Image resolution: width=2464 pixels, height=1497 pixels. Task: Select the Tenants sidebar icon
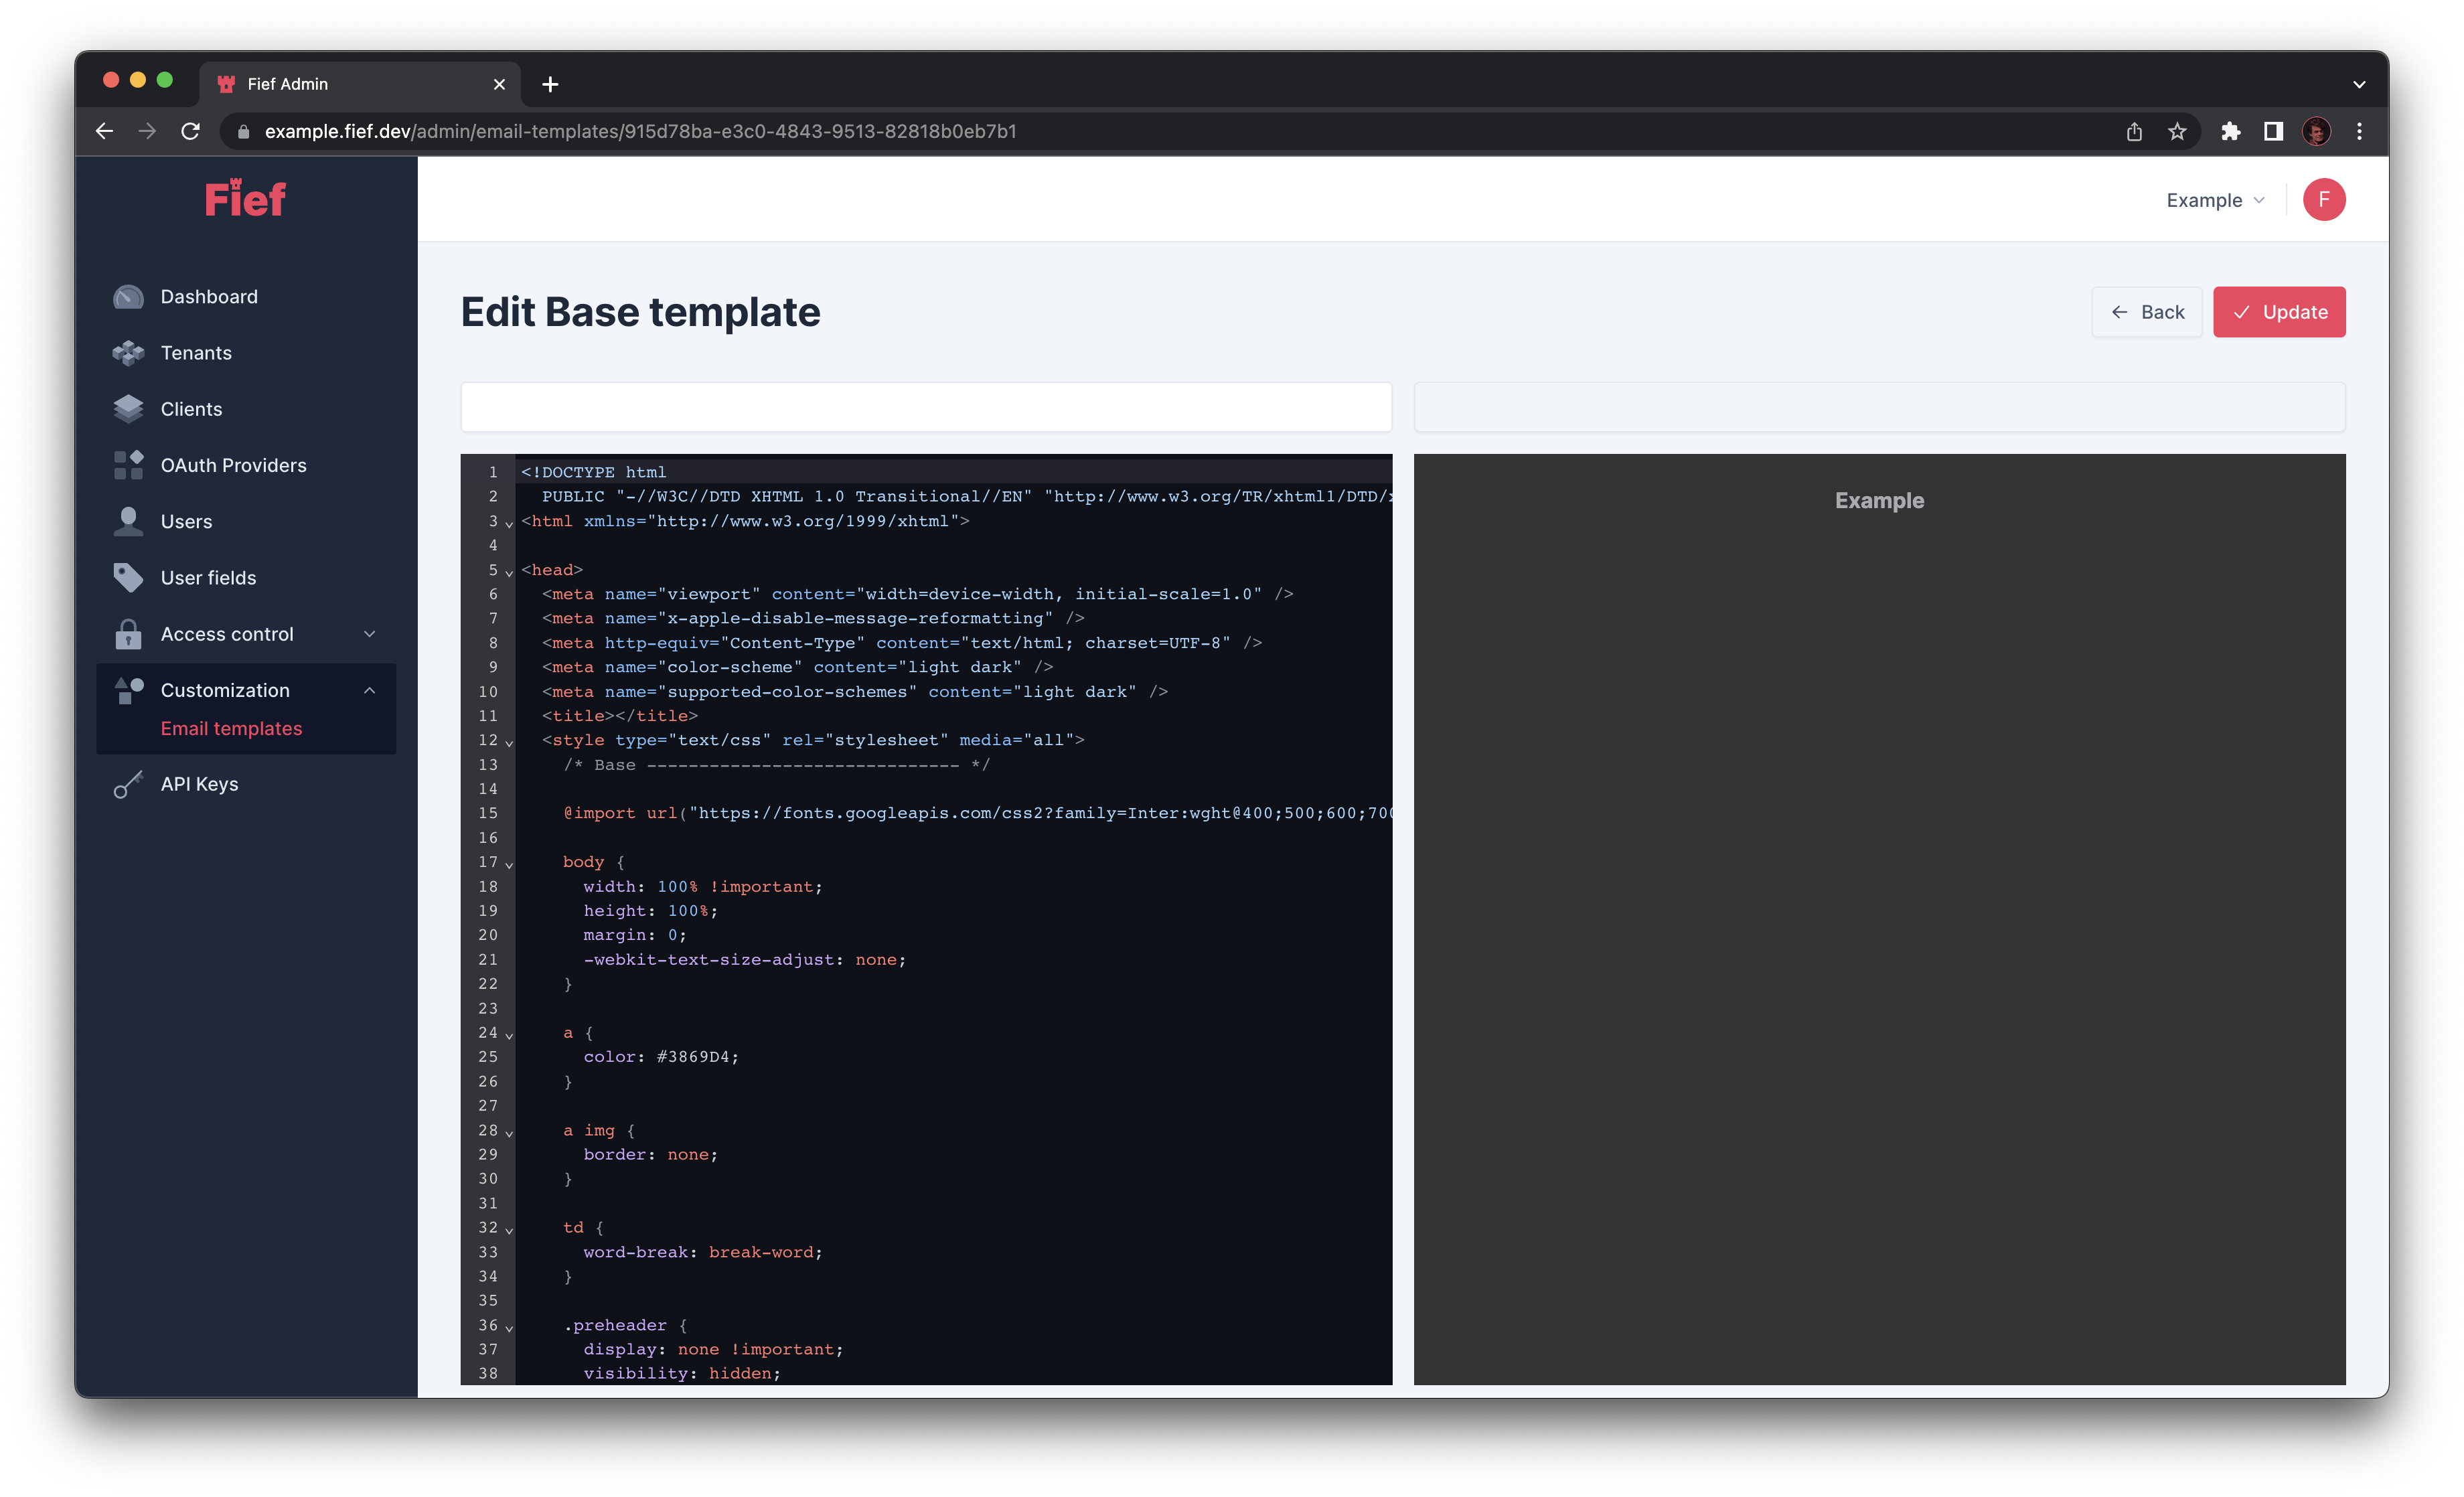click(128, 353)
